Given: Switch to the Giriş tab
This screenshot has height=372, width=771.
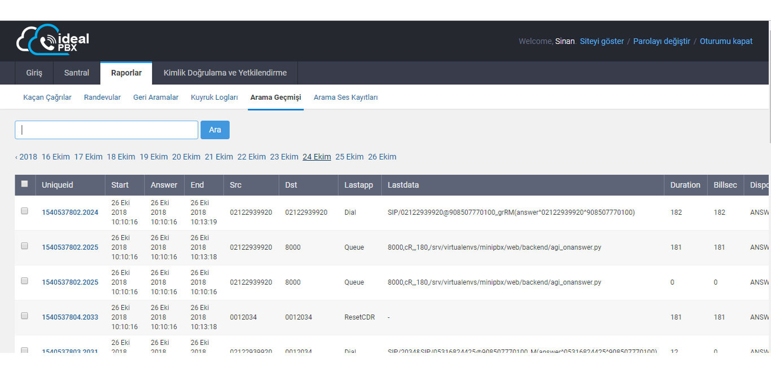Looking at the screenshot, I should [x=34, y=73].
